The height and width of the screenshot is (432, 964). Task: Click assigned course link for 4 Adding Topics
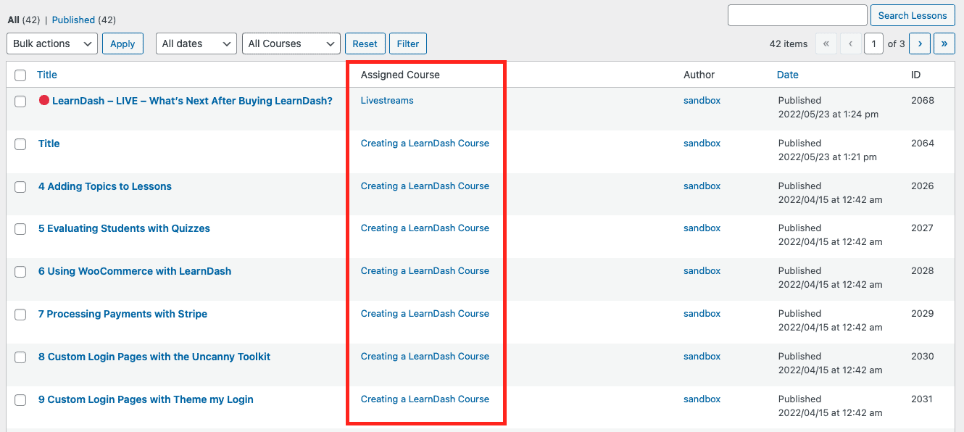pyautogui.click(x=425, y=186)
